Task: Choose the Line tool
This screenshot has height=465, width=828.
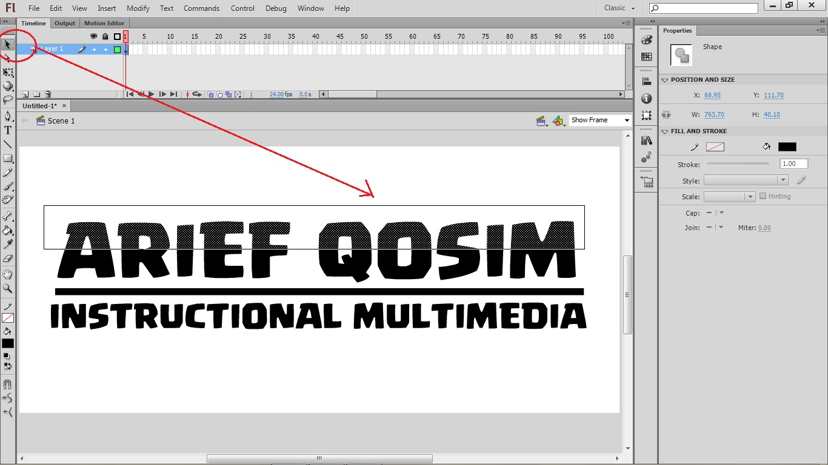Action: pyautogui.click(x=8, y=144)
